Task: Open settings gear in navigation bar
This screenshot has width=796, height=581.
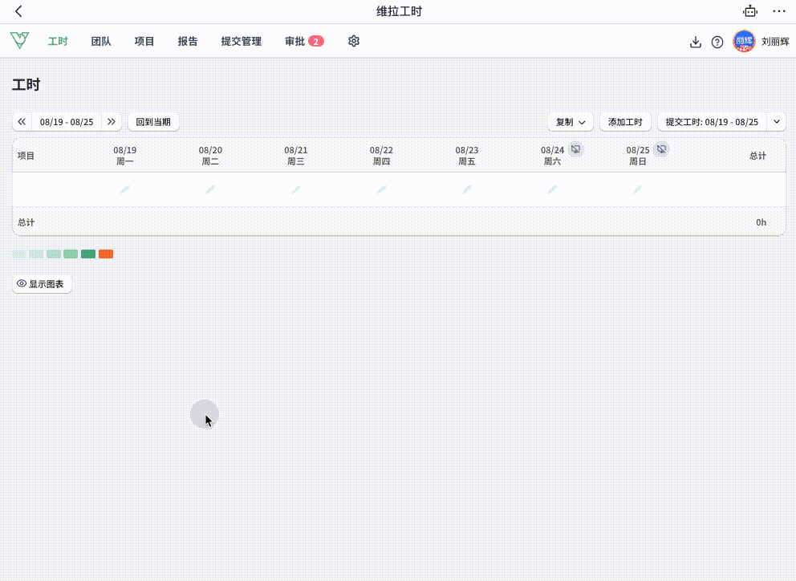Action: pos(353,41)
